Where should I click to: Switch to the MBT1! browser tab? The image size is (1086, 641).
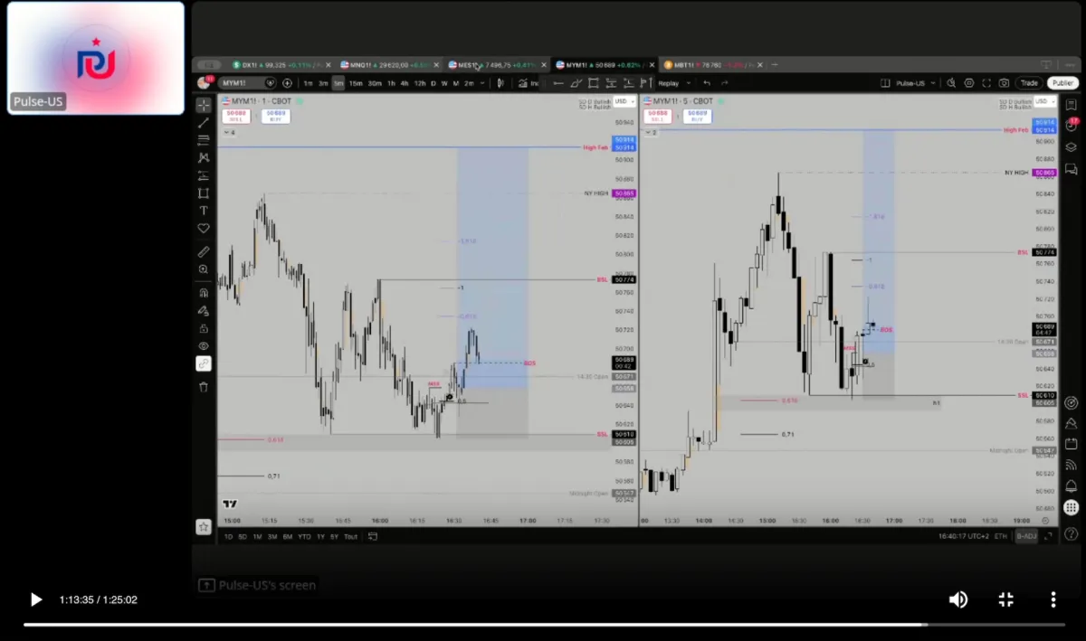(710, 65)
